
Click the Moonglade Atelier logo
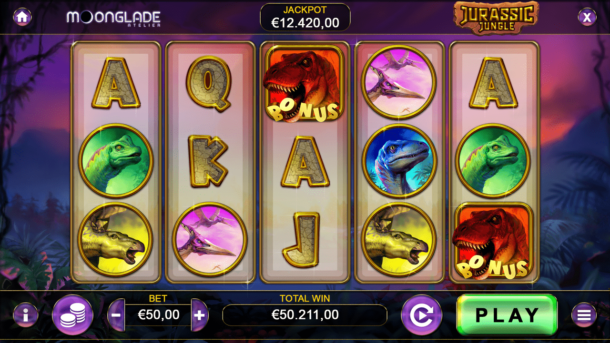[113, 19]
